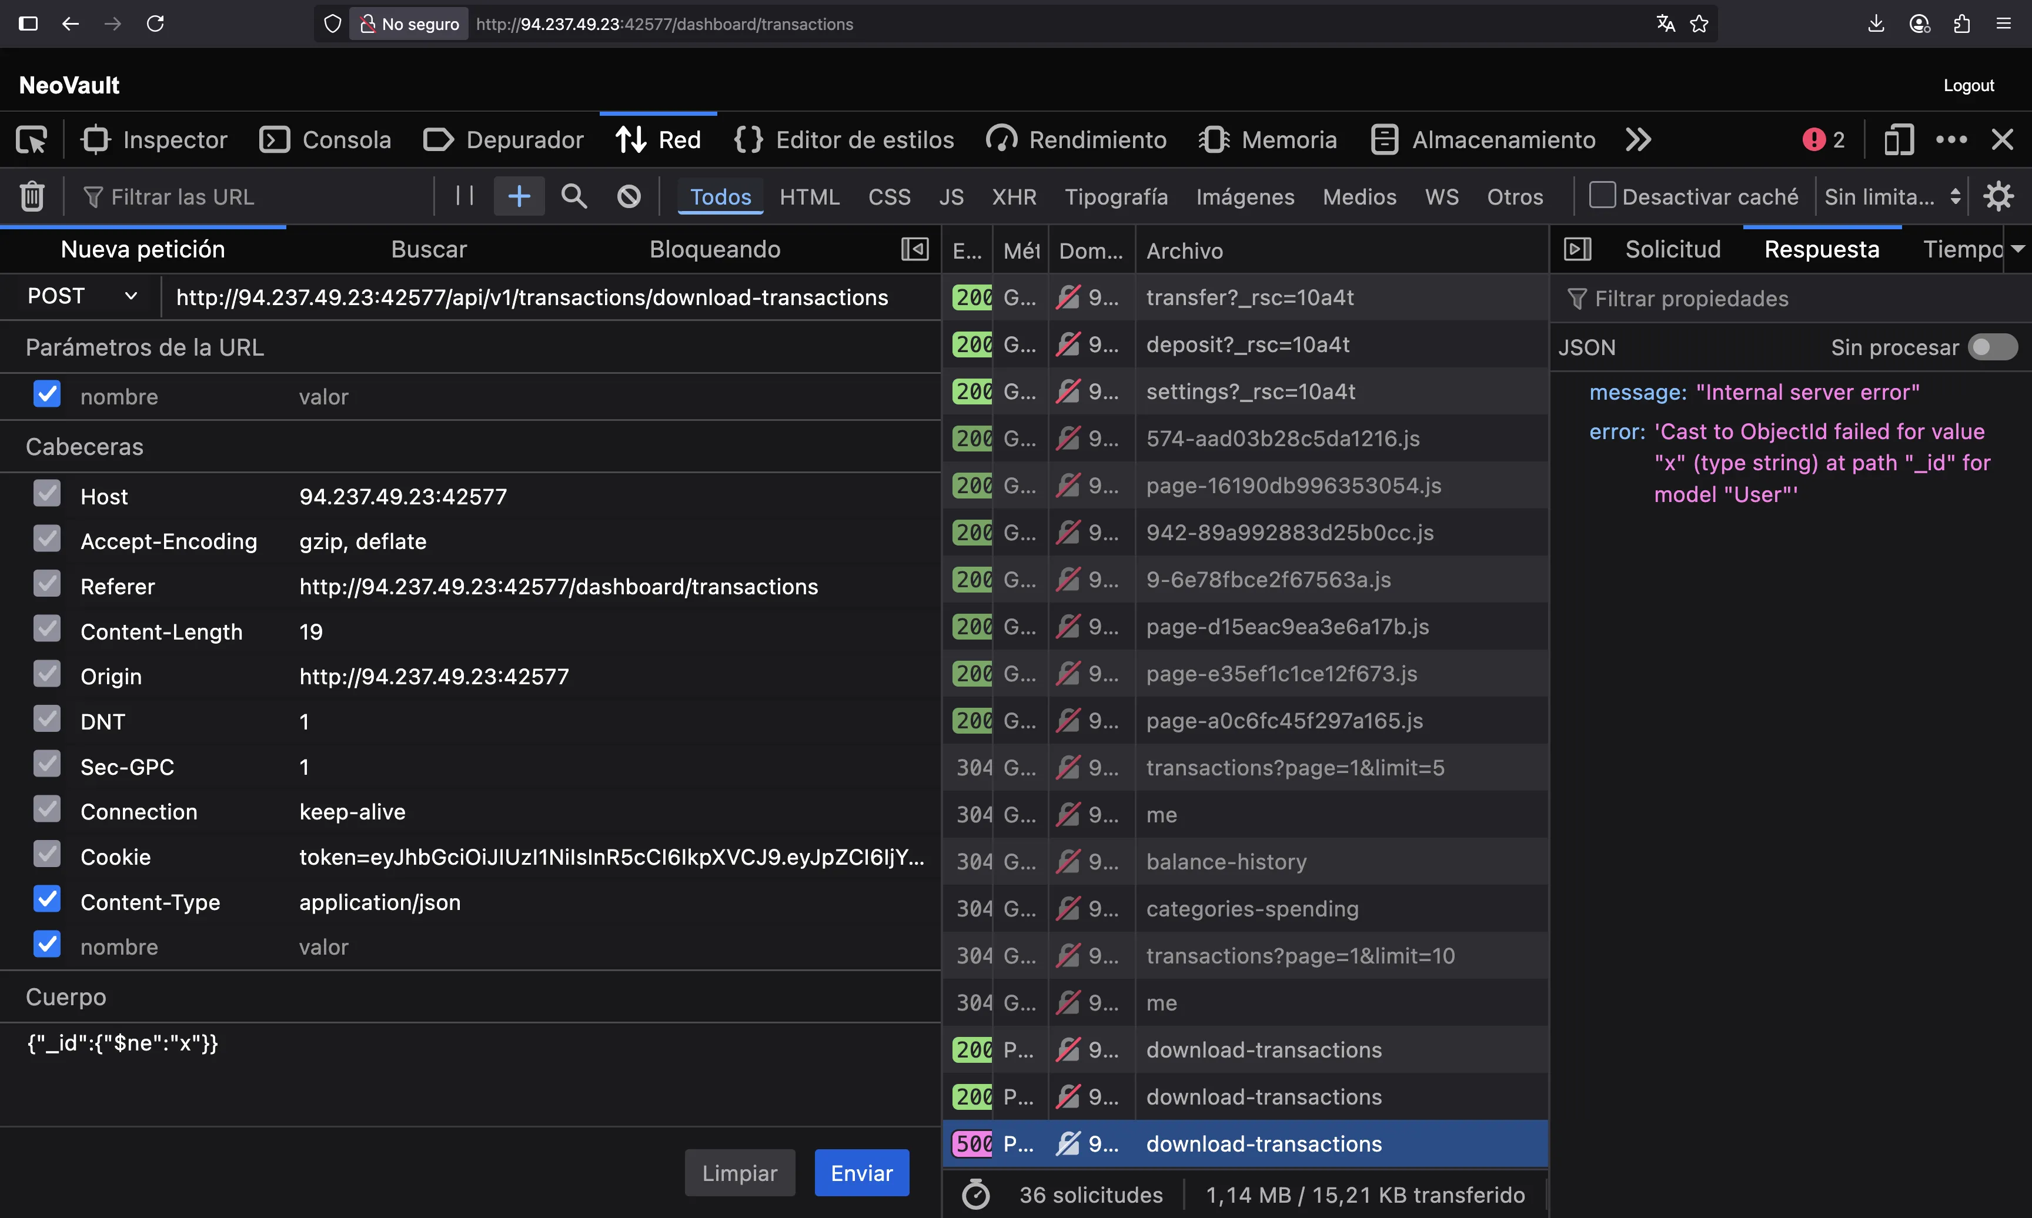Collapse the JSON response section
The height and width of the screenshot is (1218, 2032).
coord(1586,347)
